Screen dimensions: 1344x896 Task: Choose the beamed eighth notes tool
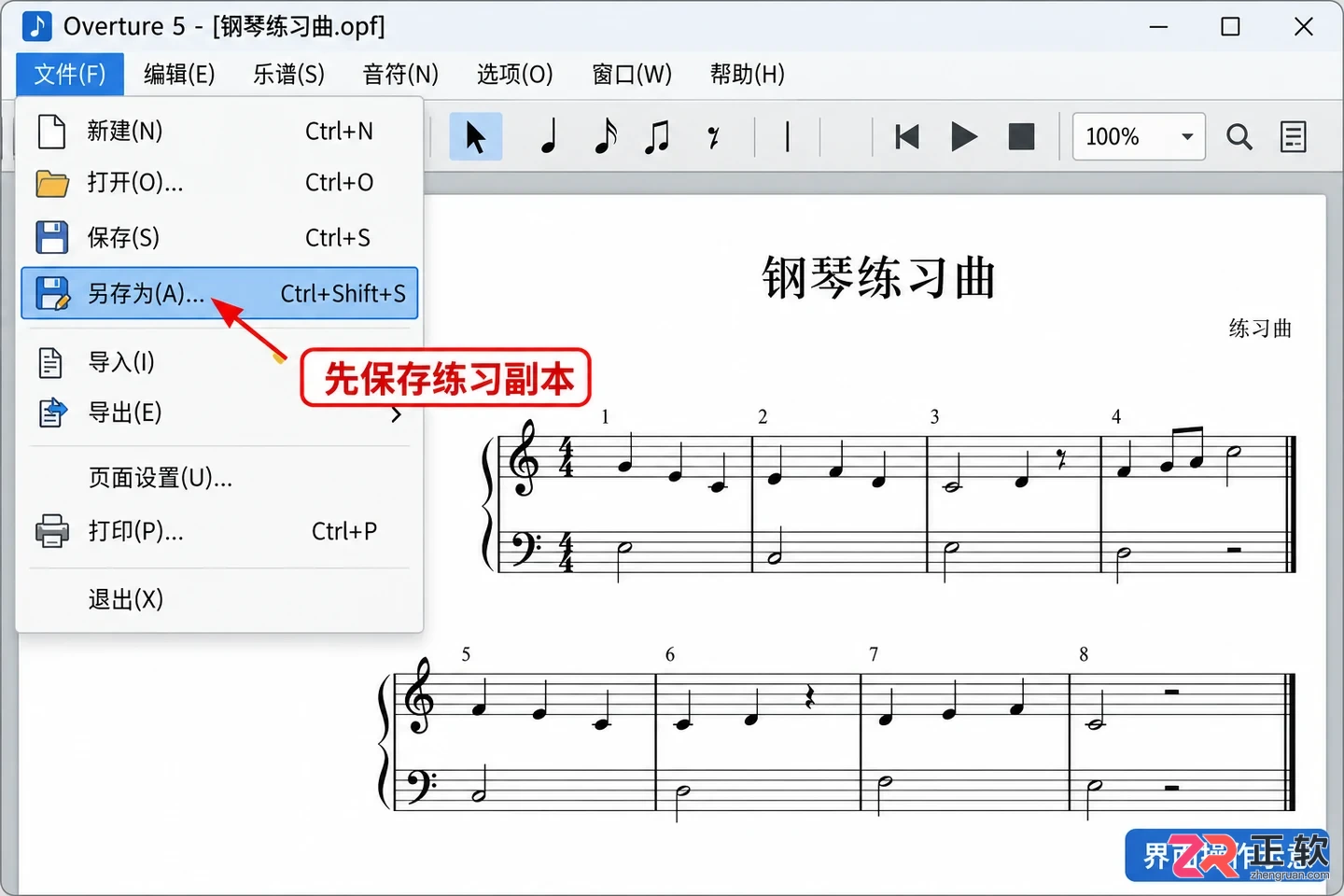[x=658, y=137]
